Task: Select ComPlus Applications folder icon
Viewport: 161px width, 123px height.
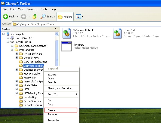Action: pos(21,62)
